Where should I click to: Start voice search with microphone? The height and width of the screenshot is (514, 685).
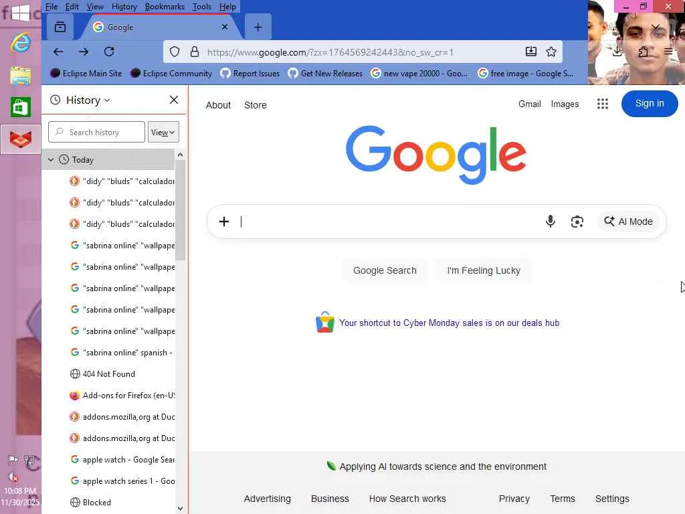tap(551, 222)
